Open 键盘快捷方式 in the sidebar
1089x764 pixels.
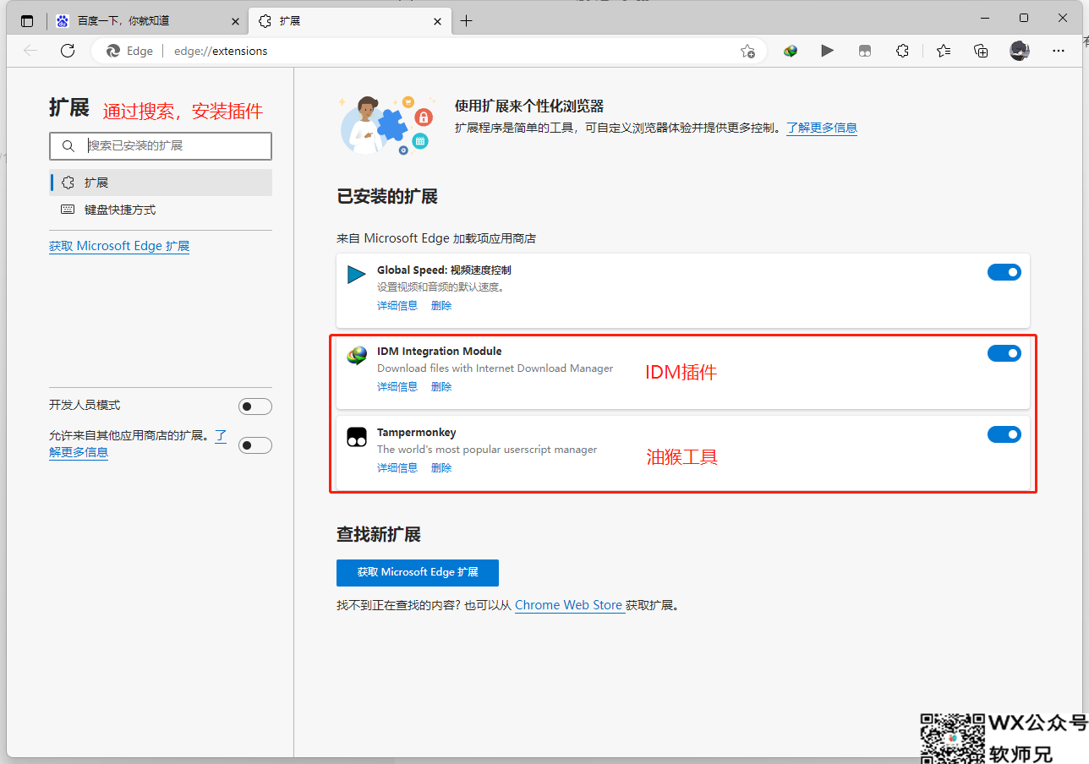click(x=161, y=210)
